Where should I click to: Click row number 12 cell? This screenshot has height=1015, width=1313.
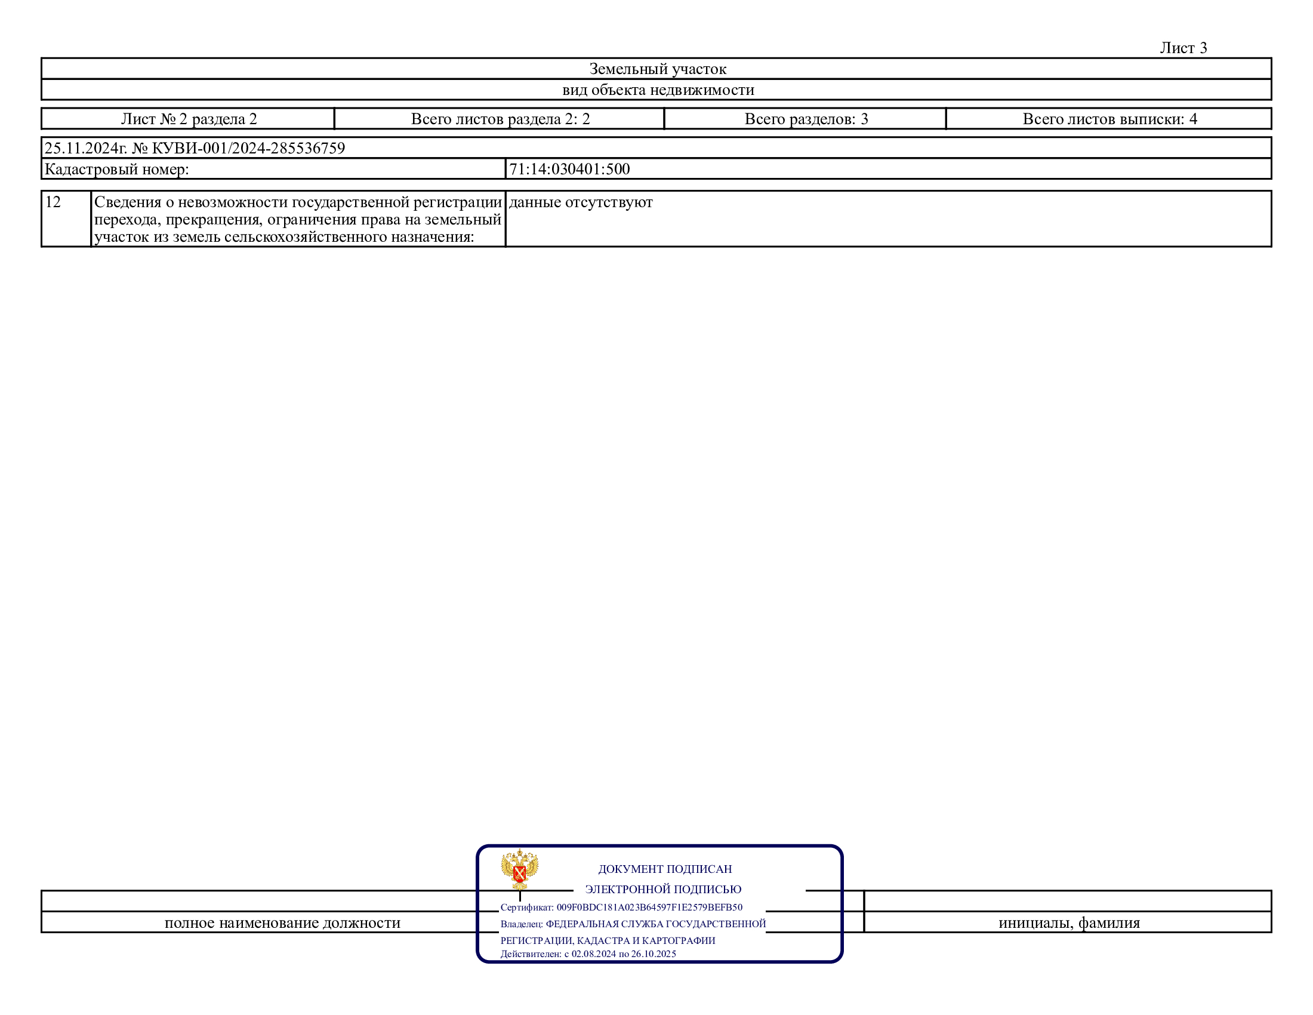pyautogui.click(x=54, y=202)
